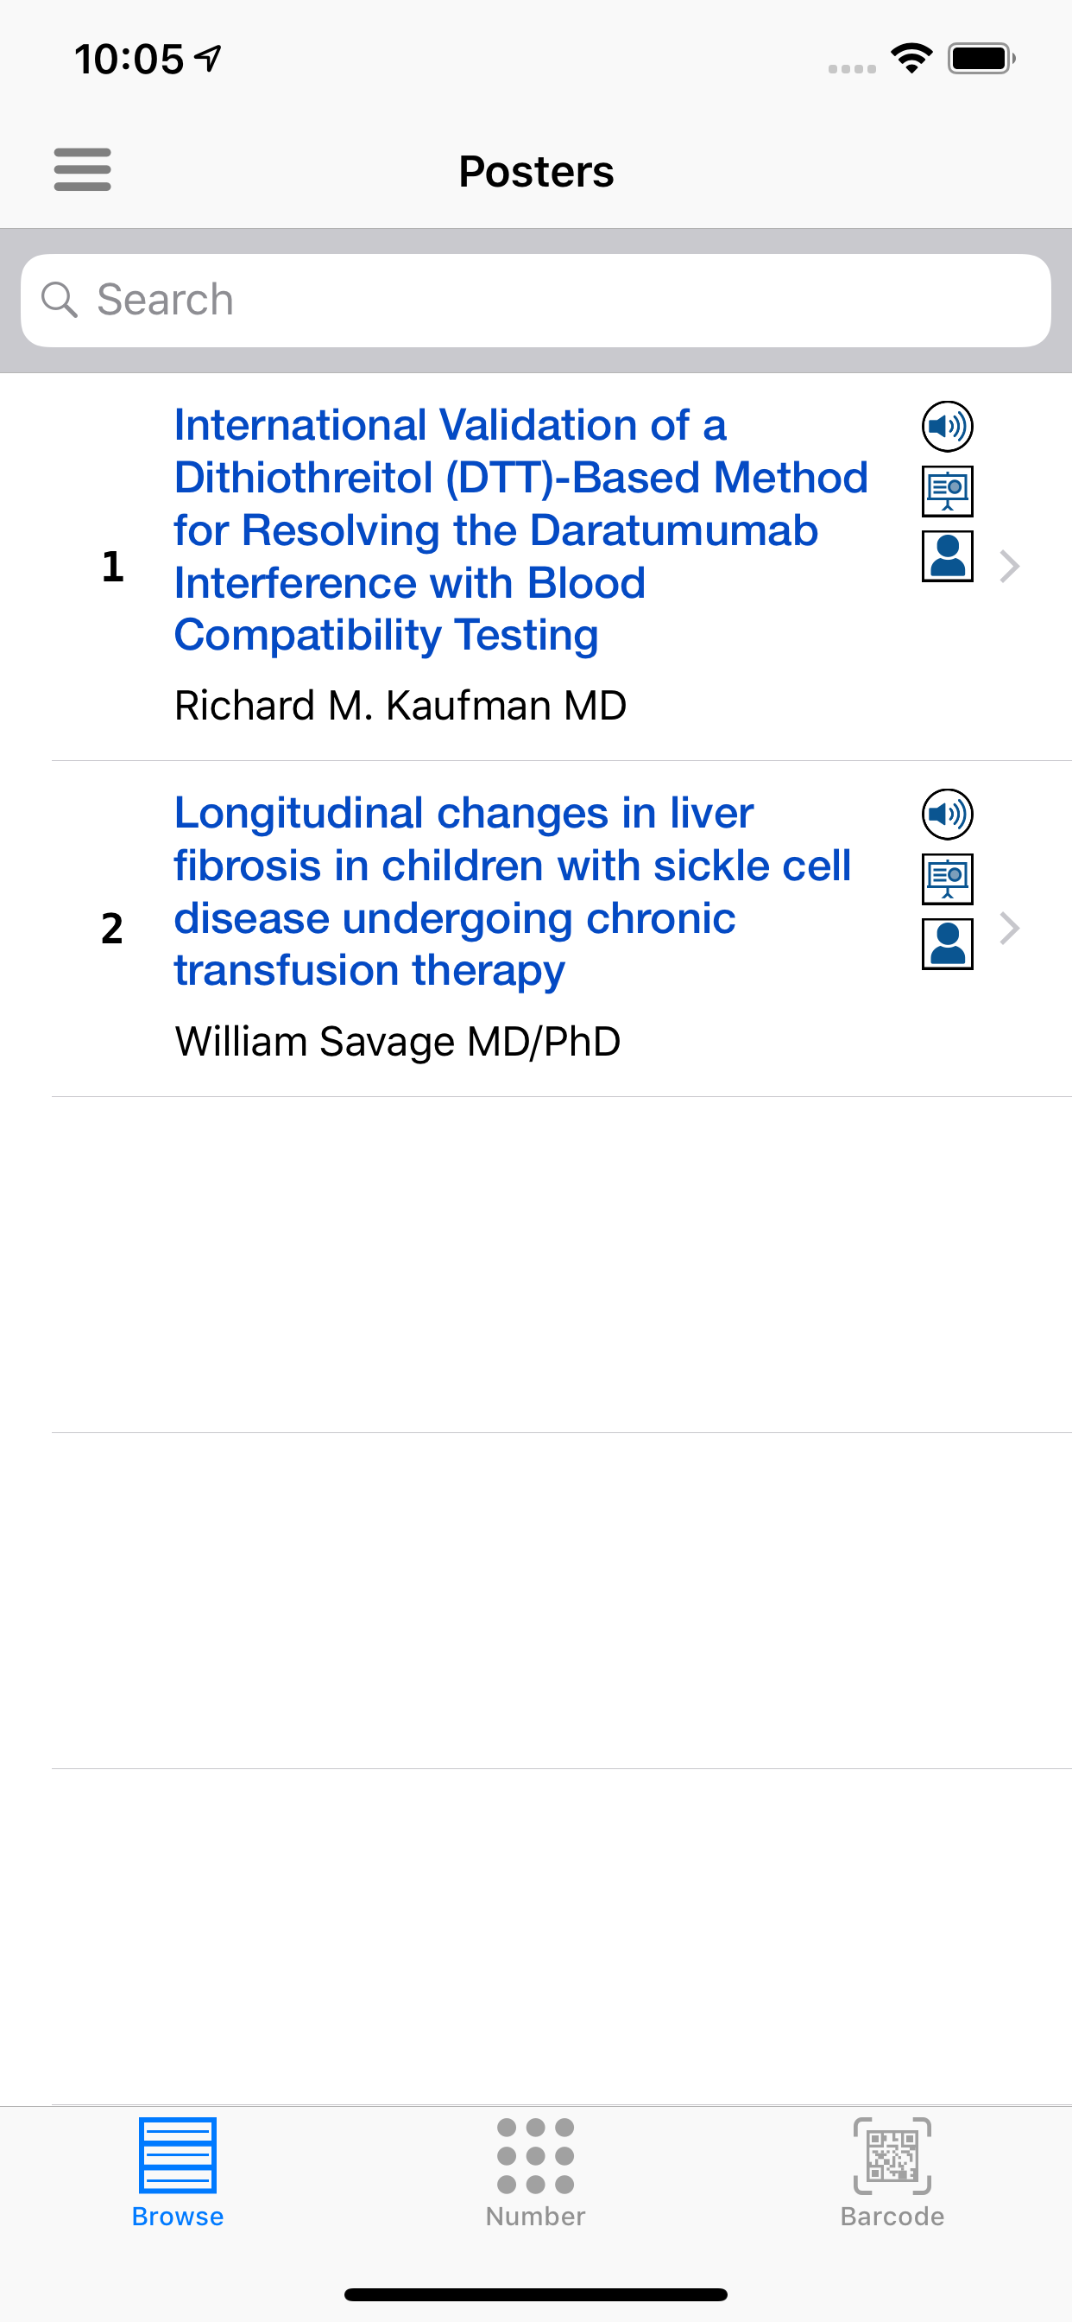Tap the poster number 1 label
The image size is (1072, 2322).
pyautogui.click(x=112, y=567)
